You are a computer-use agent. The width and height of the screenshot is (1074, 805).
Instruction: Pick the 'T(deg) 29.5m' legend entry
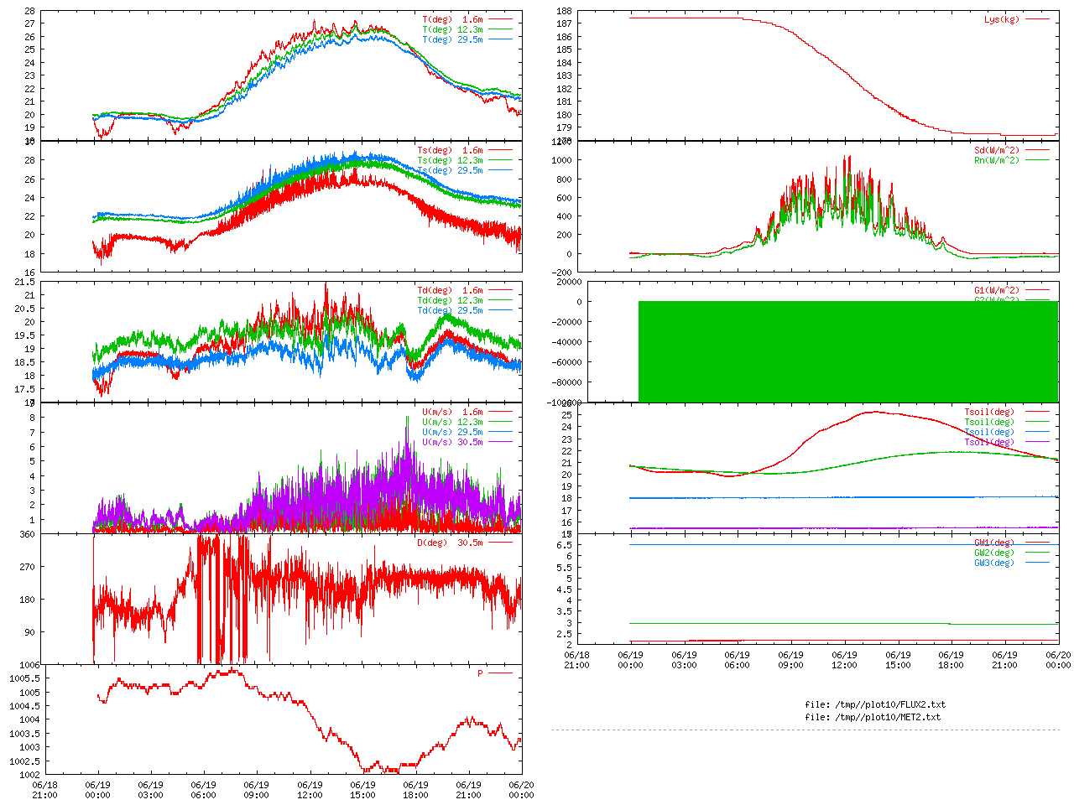453,39
